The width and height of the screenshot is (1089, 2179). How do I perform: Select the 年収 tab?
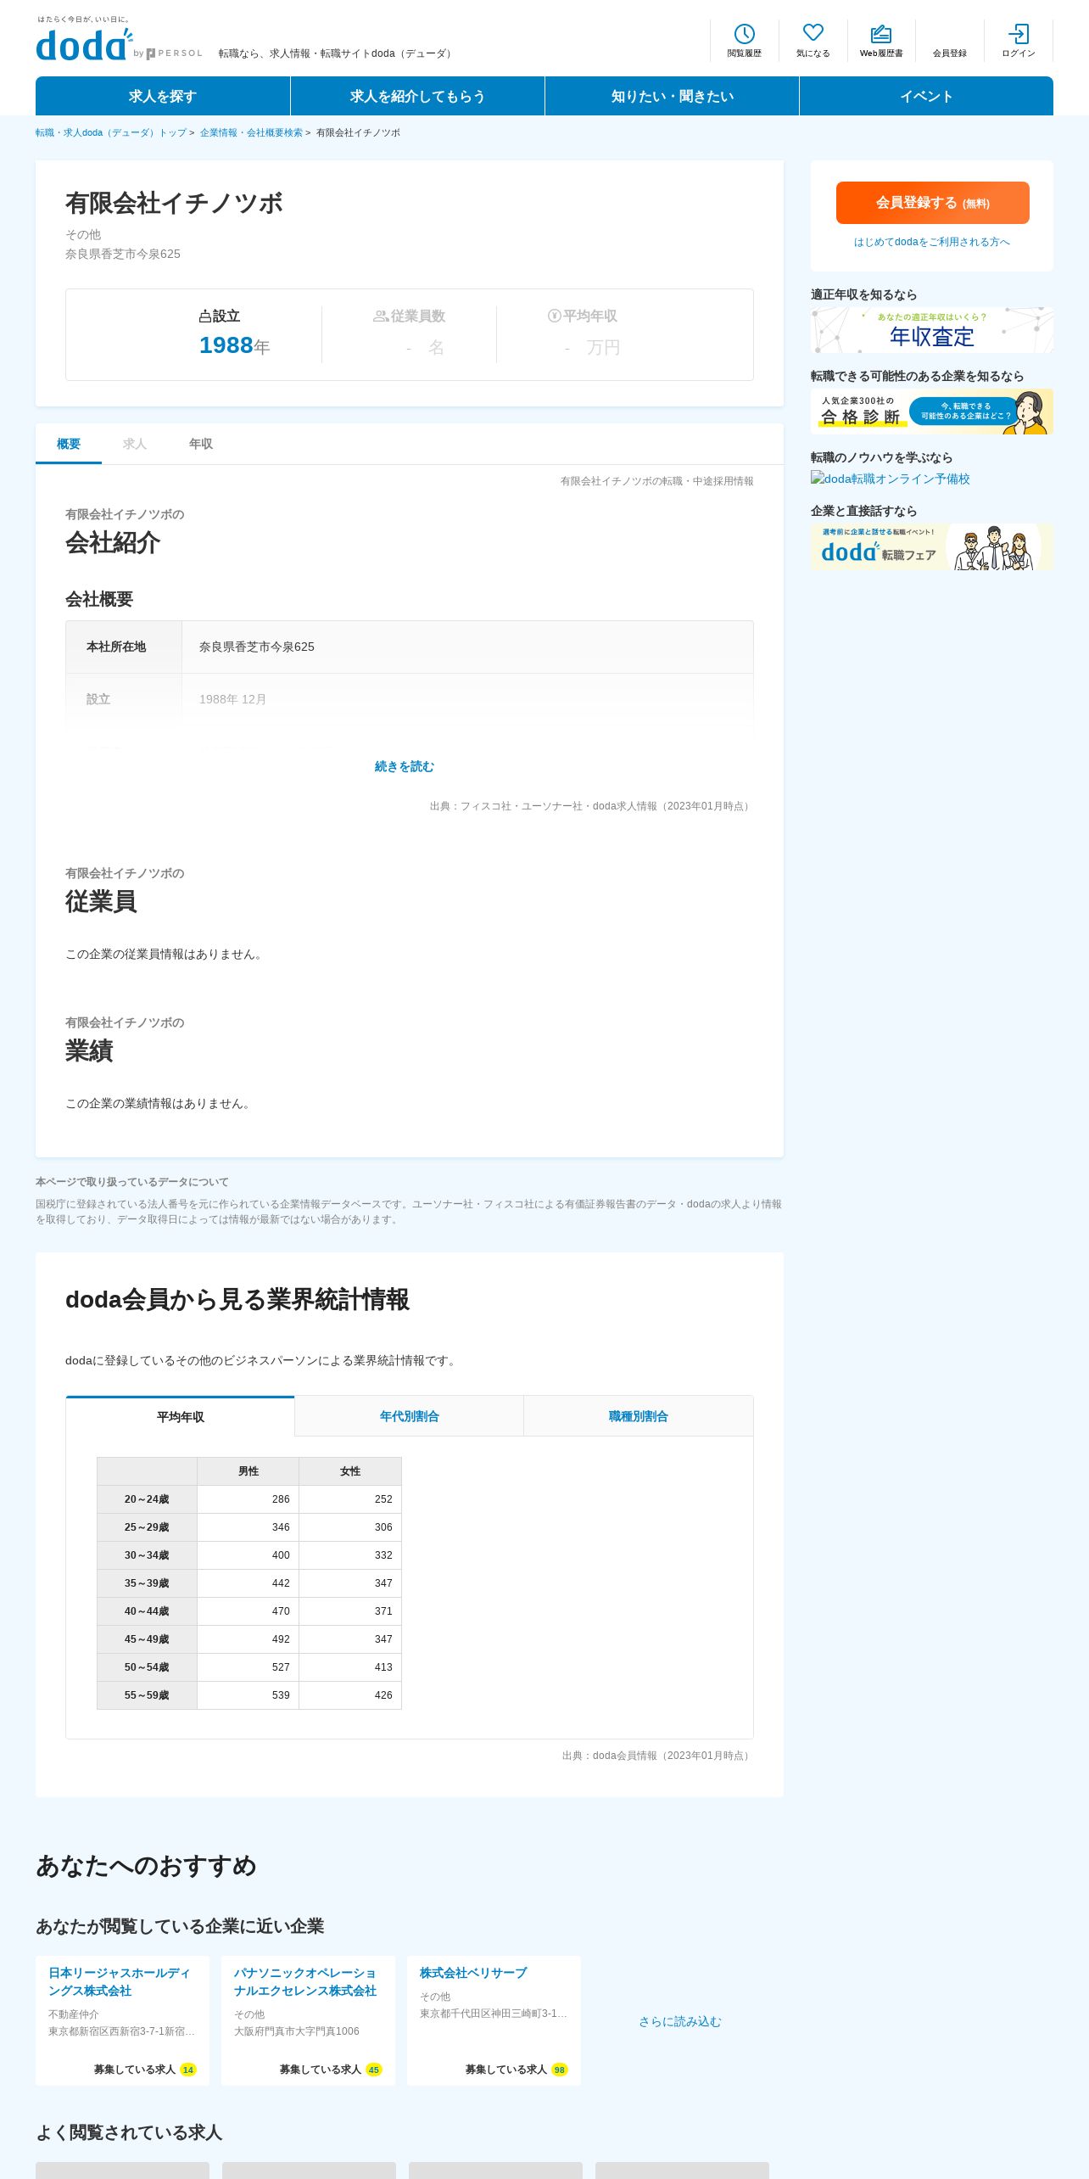(x=201, y=444)
